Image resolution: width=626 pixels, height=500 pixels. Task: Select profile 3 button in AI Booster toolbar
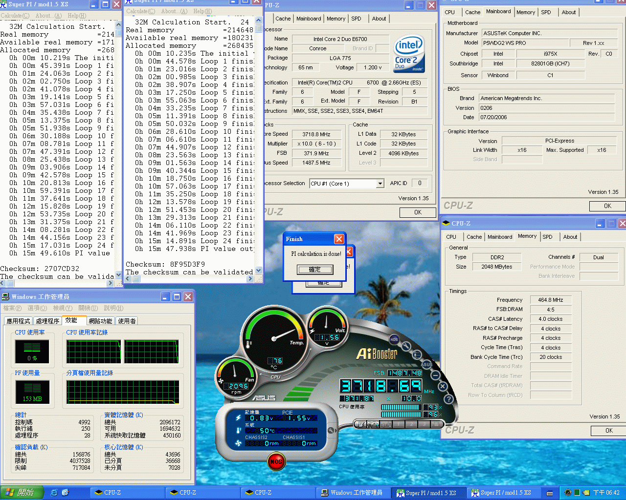pos(424,424)
